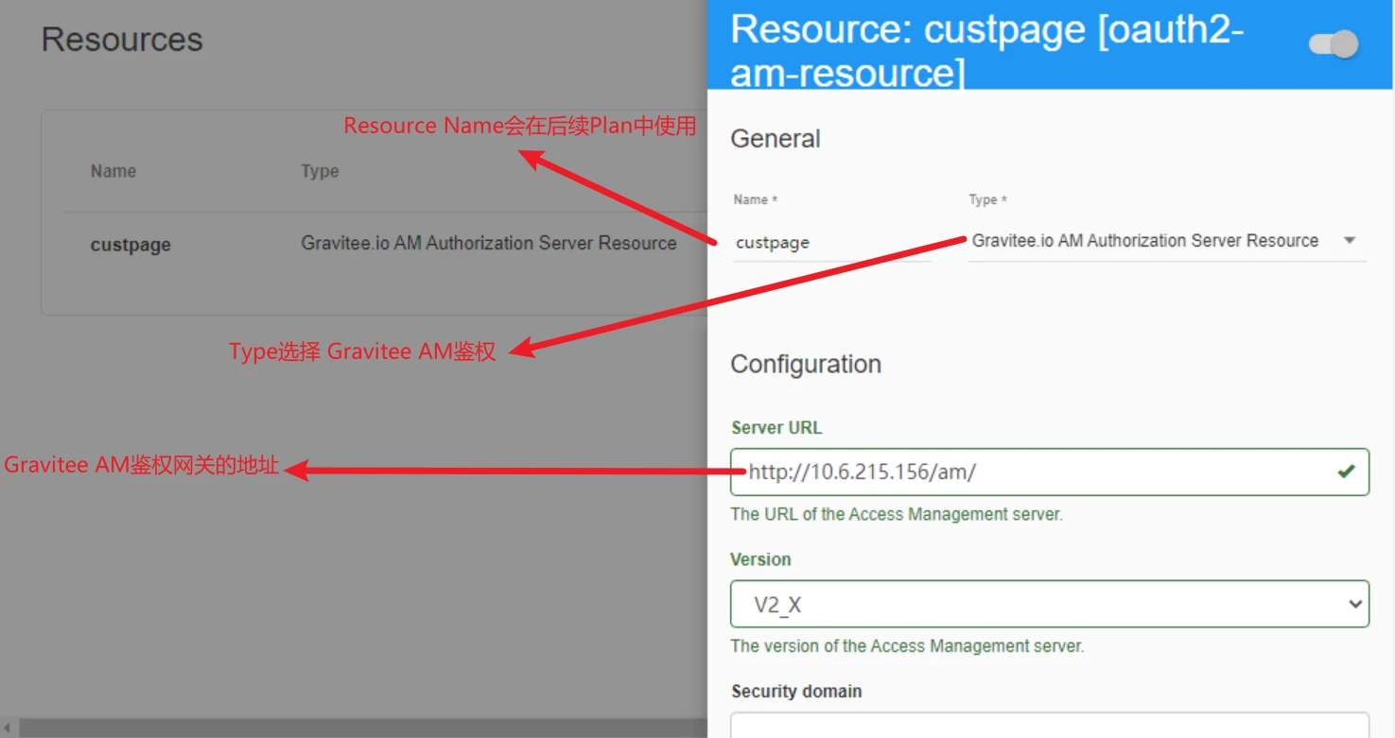Click the green checkmark in Server URL field
Screen dimensions: 1395x738
pyautogui.click(x=1347, y=471)
